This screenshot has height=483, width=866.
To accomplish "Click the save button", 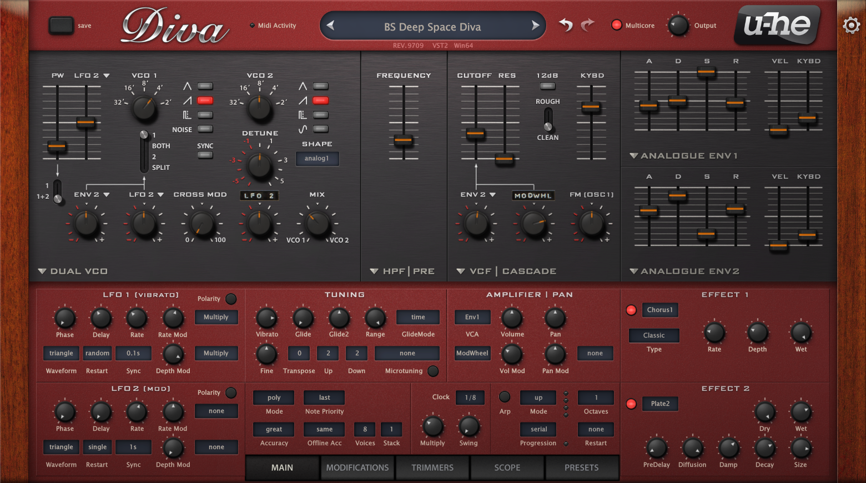I will point(61,26).
